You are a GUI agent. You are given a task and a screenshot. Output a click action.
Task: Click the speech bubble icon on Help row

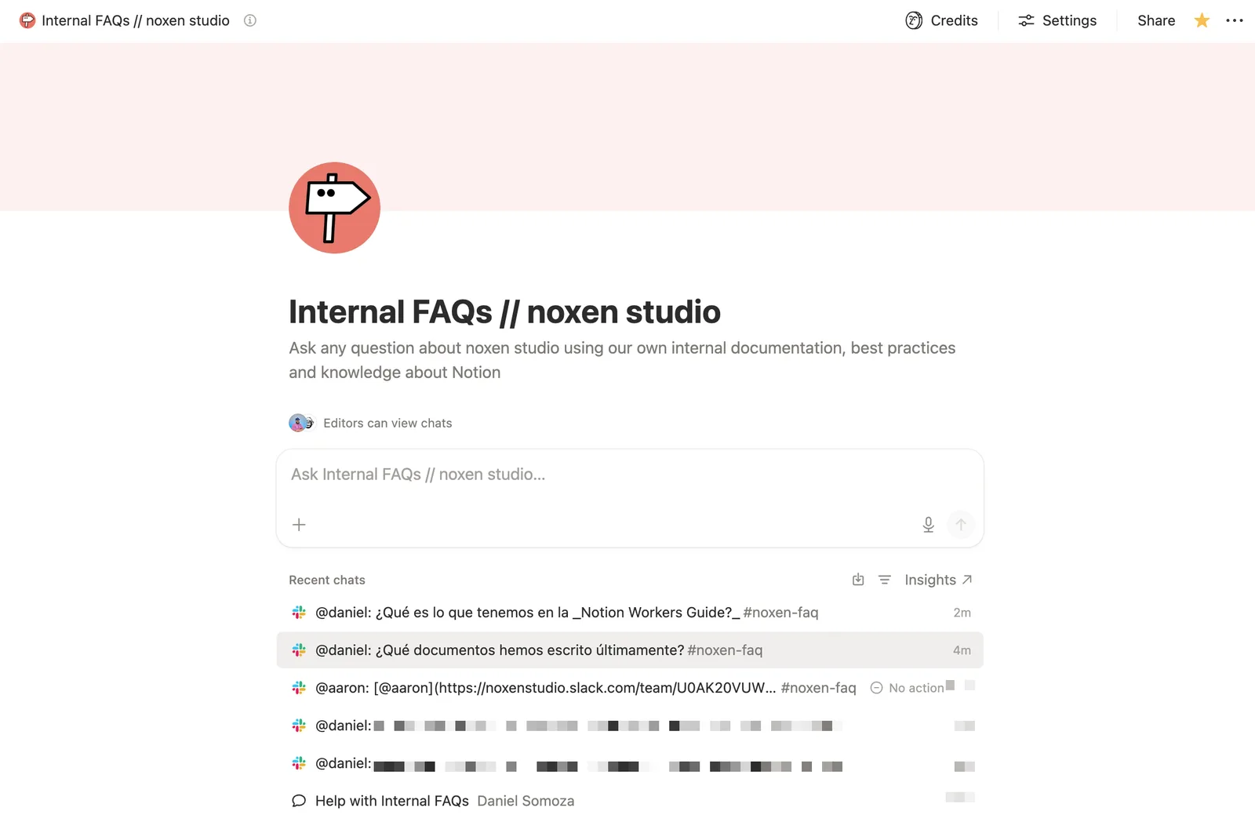point(299,801)
